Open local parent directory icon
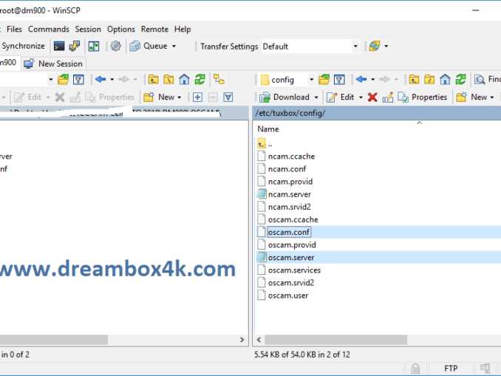Image resolution: width=501 pixels, height=376 pixels. tap(153, 80)
